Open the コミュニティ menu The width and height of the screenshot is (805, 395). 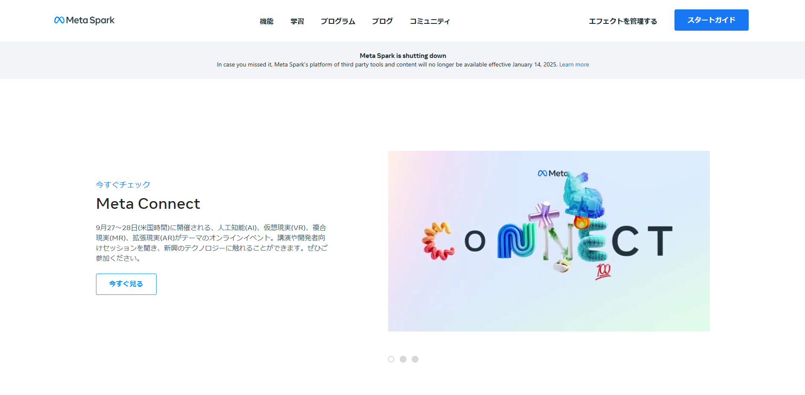430,21
